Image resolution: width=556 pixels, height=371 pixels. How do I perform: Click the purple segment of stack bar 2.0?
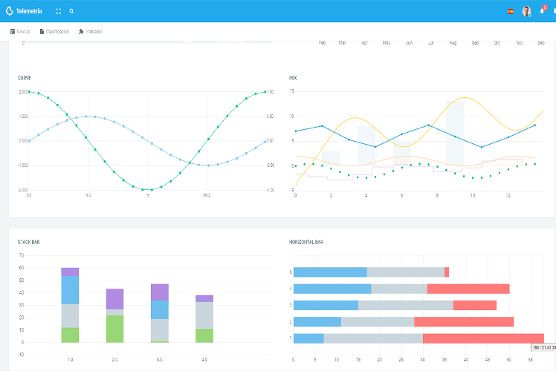point(114,298)
